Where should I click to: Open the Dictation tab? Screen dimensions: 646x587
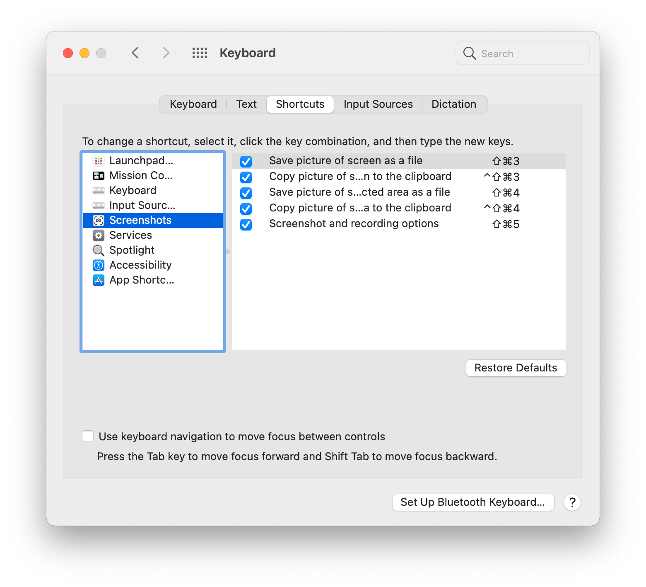point(454,104)
